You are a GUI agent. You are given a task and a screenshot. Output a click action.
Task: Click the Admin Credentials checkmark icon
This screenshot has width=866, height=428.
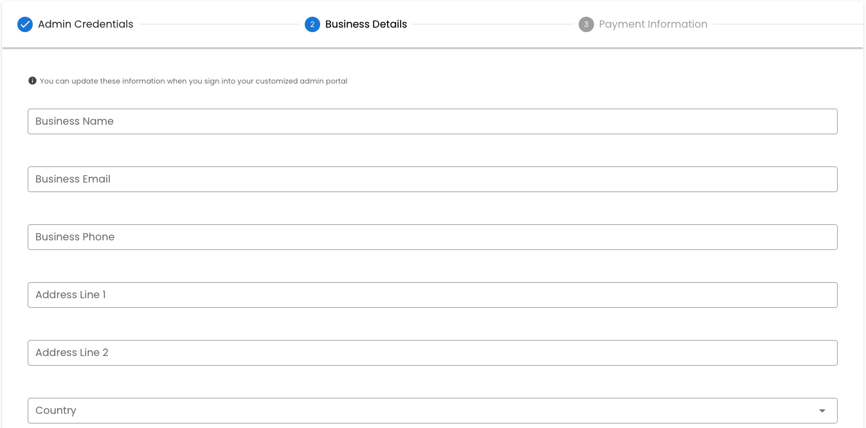click(25, 24)
